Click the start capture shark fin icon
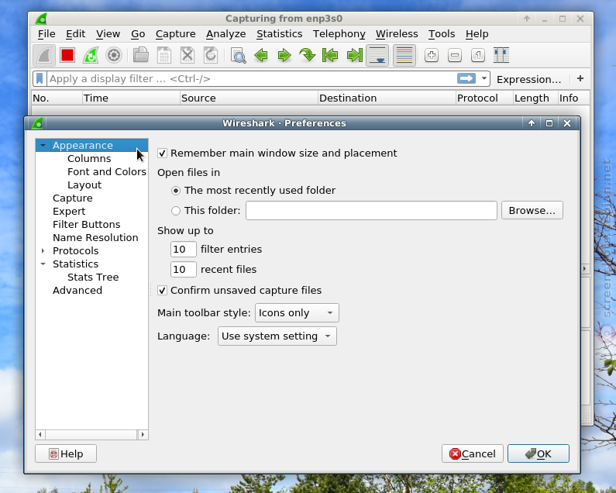The image size is (616, 493). point(44,56)
